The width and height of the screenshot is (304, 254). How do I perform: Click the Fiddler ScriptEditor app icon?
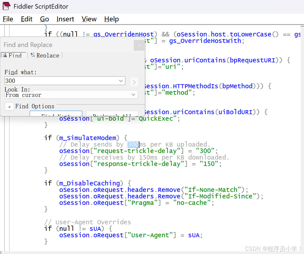(6, 6)
